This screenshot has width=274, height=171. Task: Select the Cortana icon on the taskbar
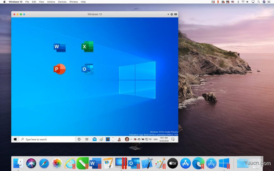79,139
